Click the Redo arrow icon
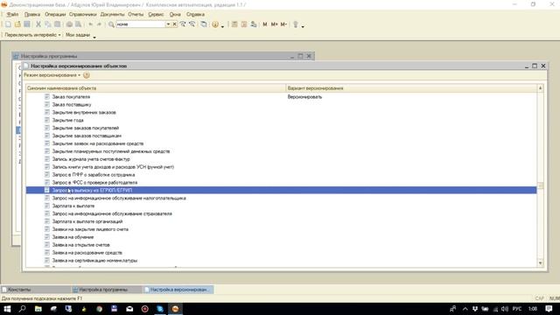The width and height of the screenshot is (560, 315). point(99,24)
